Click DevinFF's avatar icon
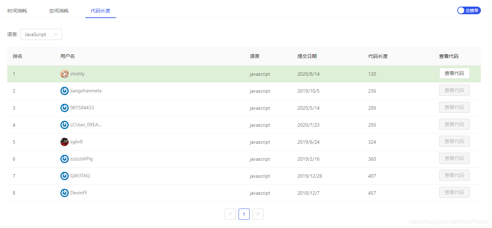The image size is (492, 228). 64,193
